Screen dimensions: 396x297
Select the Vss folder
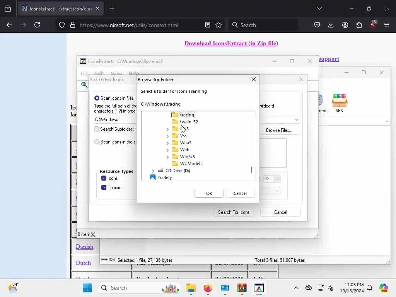[183, 136]
